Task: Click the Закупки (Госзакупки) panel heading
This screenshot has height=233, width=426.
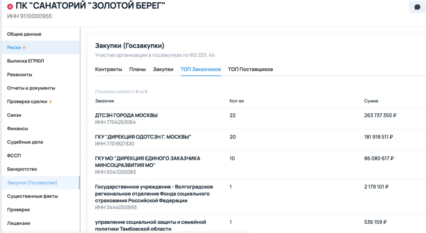Action: point(130,46)
